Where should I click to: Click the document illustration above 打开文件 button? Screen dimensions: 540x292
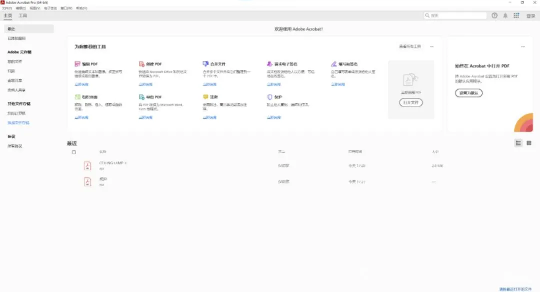click(x=410, y=80)
